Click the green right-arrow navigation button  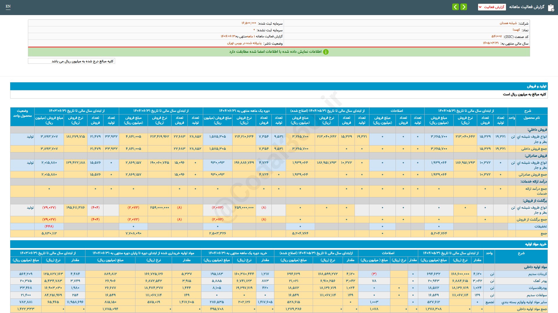point(464,7)
